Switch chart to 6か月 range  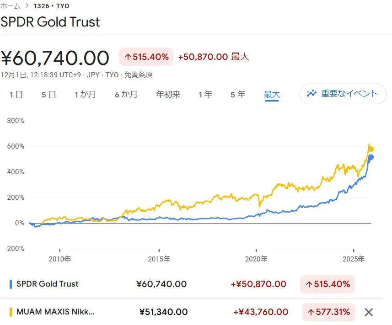[126, 95]
